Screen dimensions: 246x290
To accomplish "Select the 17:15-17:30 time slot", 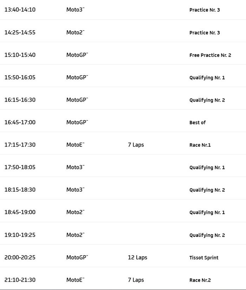I will tap(20, 145).
